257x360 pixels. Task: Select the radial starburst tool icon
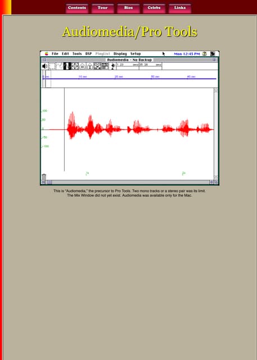pos(75,66)
